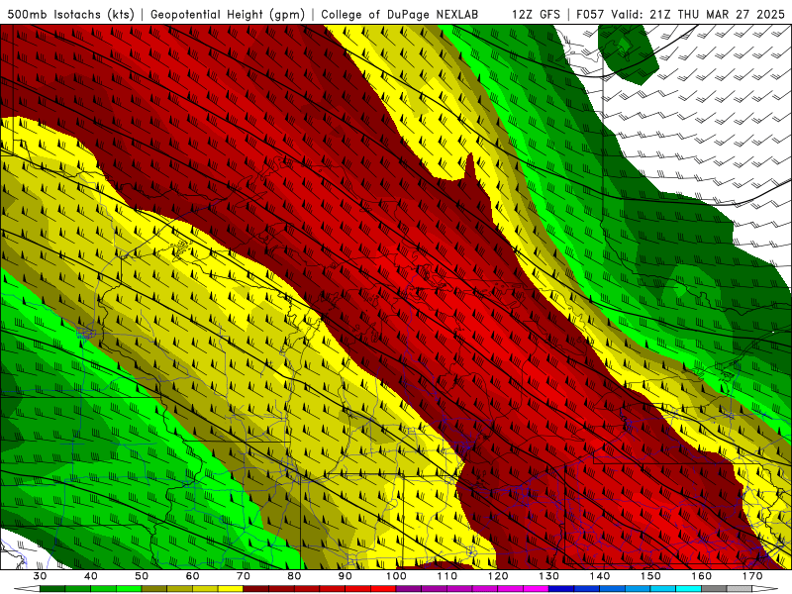This screenshot has height=594, width=792.
Task: Pick the dark gray swatch after 160
Action: [714, 589]
